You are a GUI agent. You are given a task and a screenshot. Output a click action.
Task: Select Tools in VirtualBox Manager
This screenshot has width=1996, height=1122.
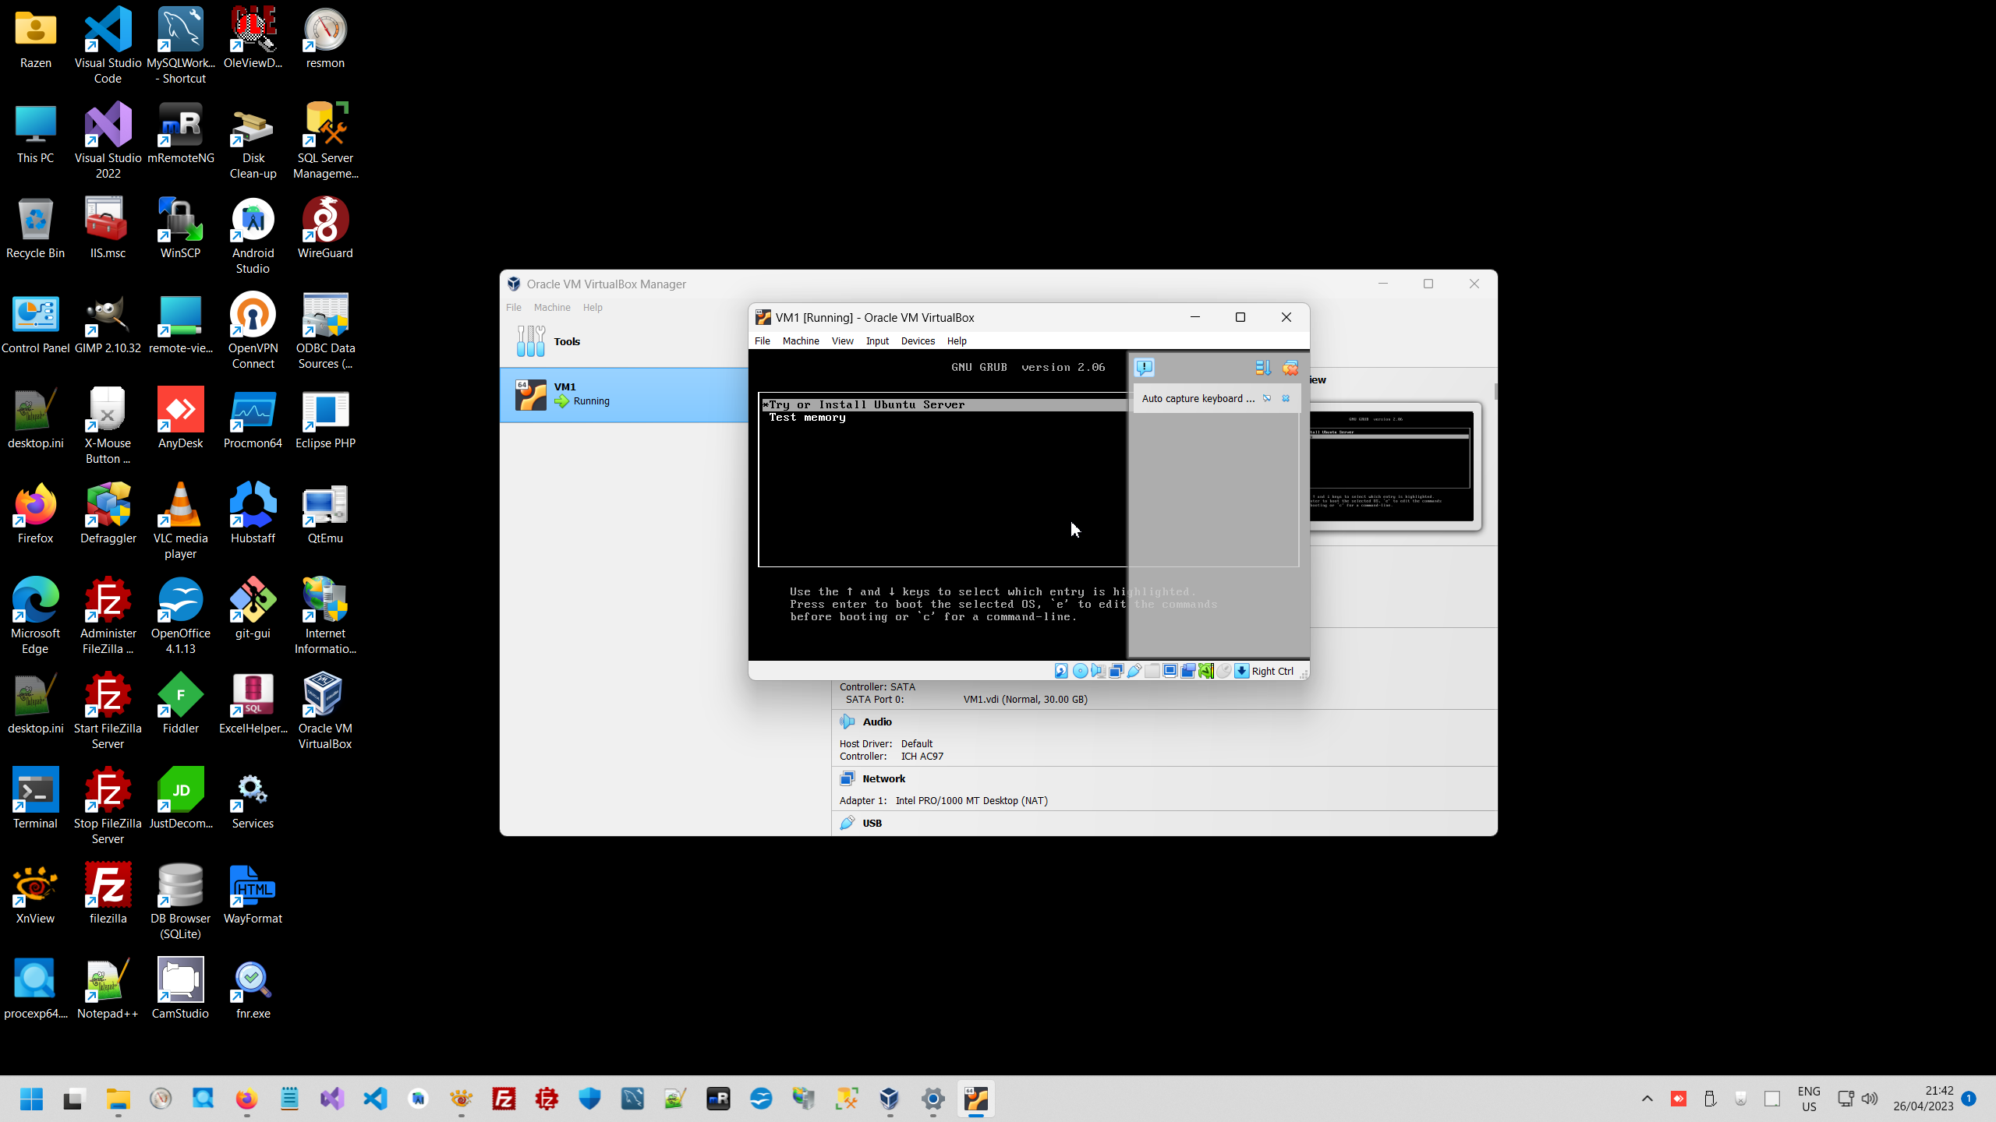566,341
